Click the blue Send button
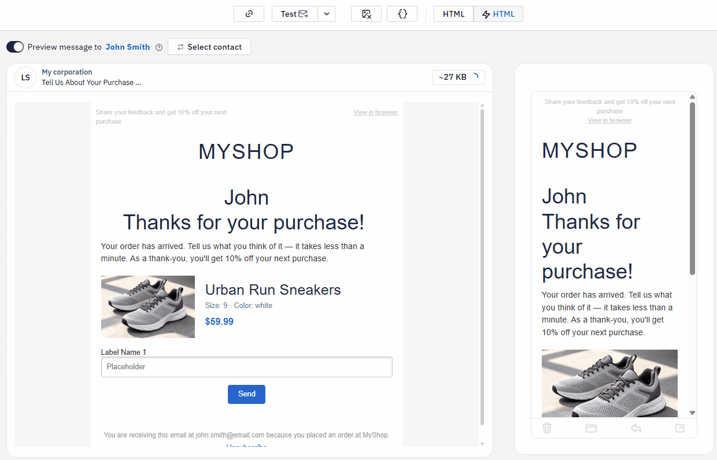 (x=246, y=394)
